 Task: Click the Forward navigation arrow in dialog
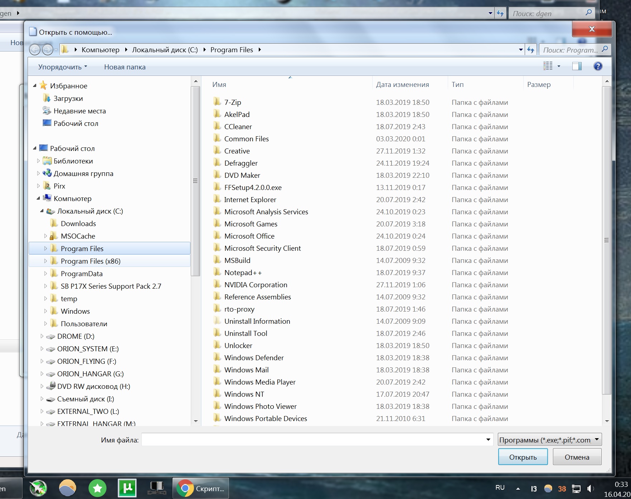(x=47, y=50)
